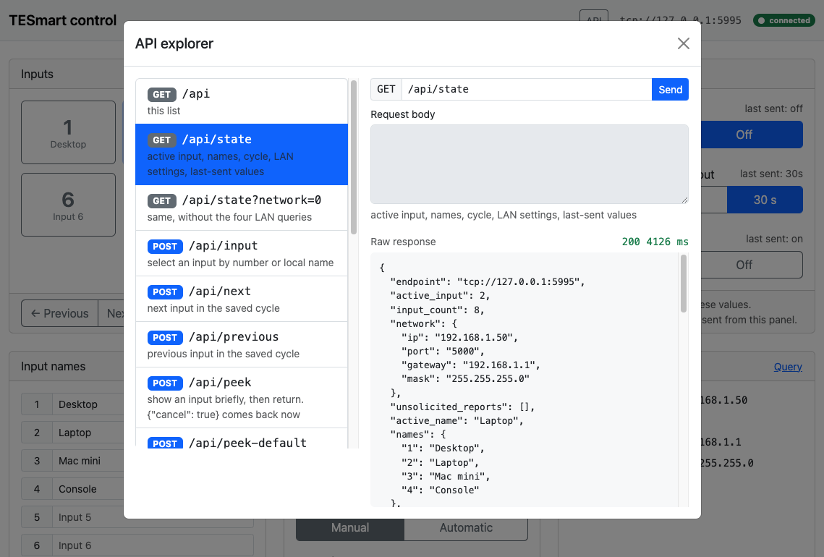The image size is (824, 557).
Task: Click the top blue Off button in background
Action: [752, 135]
